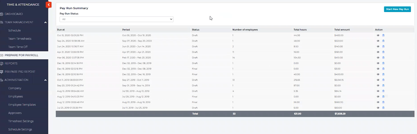Image resolution: width=417 pixels, height=134 pixels.
Task: Collapse the sidebar with red arrow button
Action: pos(48,5)
